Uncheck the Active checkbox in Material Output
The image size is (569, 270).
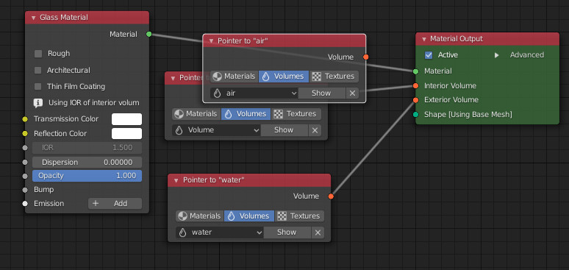(429, 55)
